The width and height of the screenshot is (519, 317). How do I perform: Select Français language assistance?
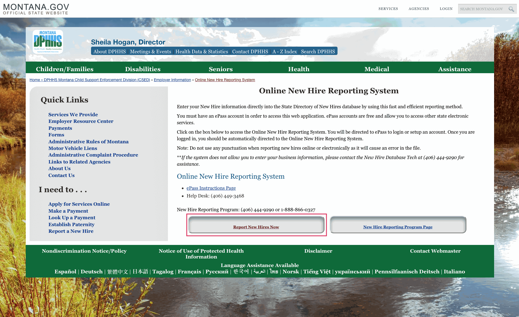tap(190, 272)
